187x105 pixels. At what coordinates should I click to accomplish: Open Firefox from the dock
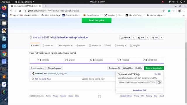(4, 8)
